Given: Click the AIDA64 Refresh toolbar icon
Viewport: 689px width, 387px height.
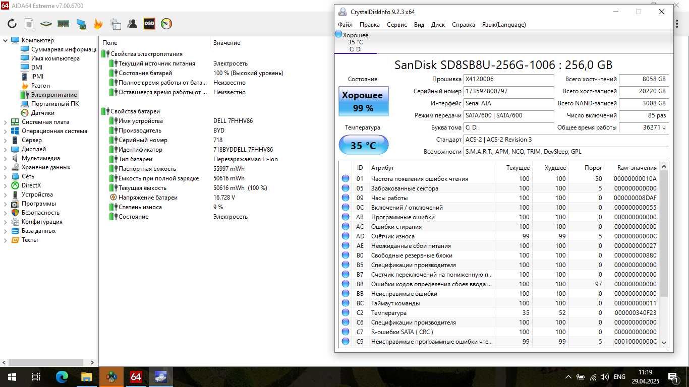Looking at the screenshot, I should point(12,23).
